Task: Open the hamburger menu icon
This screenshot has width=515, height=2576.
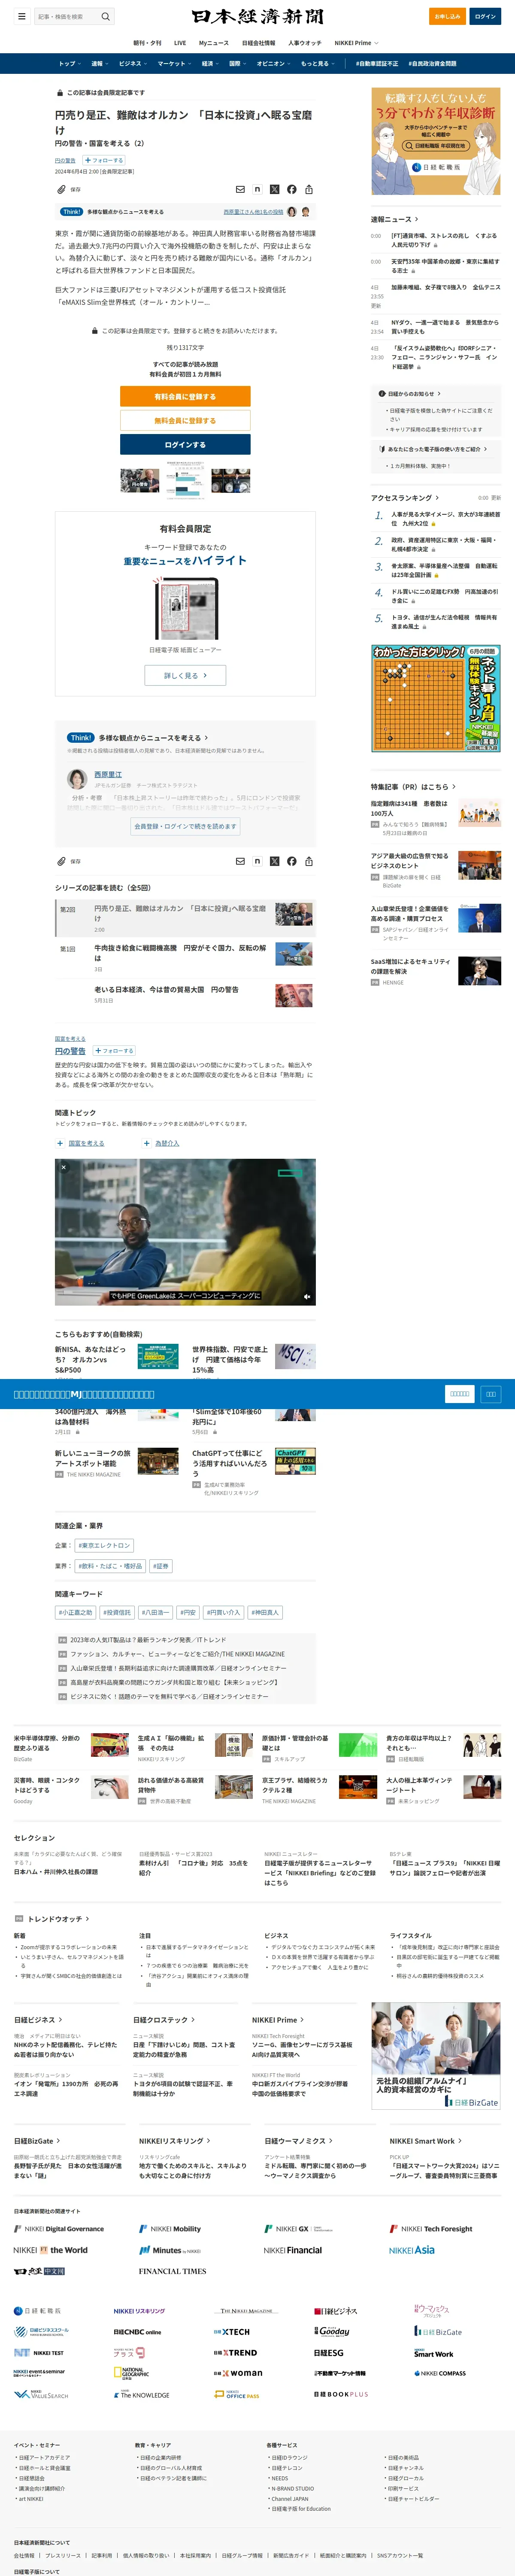Action: pos(21,16)
